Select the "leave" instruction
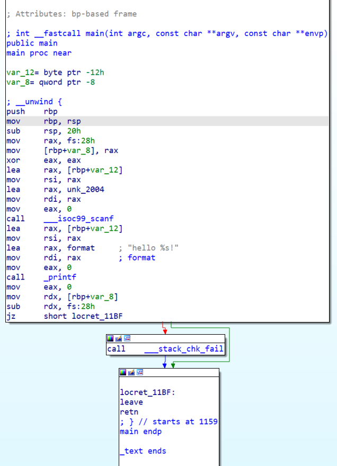 tap(131, 402)
